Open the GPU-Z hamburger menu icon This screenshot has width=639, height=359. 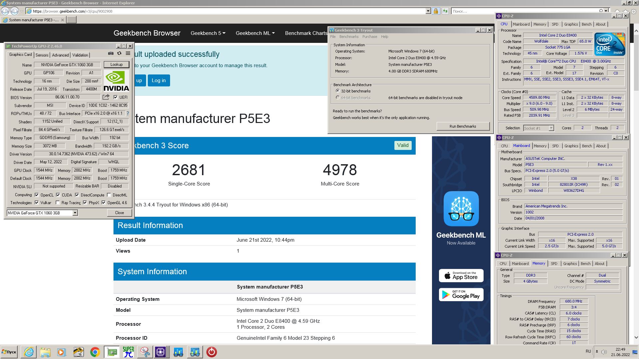pos(128,54)
